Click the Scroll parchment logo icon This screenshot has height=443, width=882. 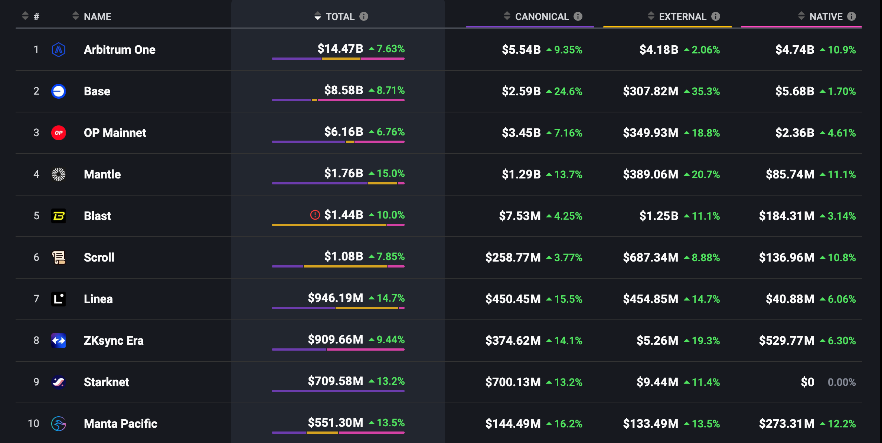tap(59, 257)
